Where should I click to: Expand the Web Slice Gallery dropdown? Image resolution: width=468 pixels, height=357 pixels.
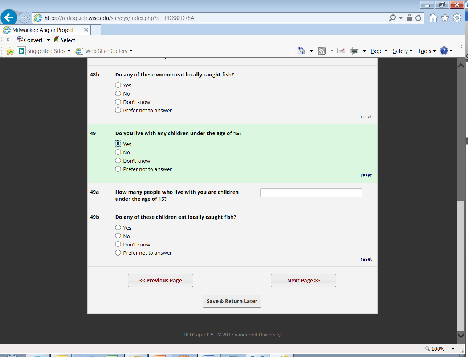[x=131, y=51]
